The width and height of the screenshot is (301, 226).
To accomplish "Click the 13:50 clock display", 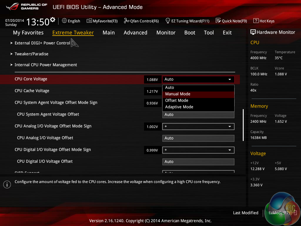I will (38, 22).
